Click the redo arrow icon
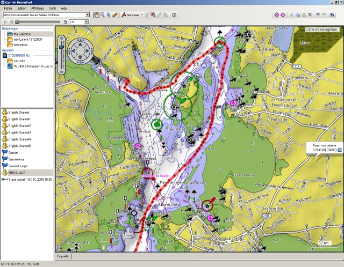The width and height of the screenshot is (344, 267). [324, 14]
